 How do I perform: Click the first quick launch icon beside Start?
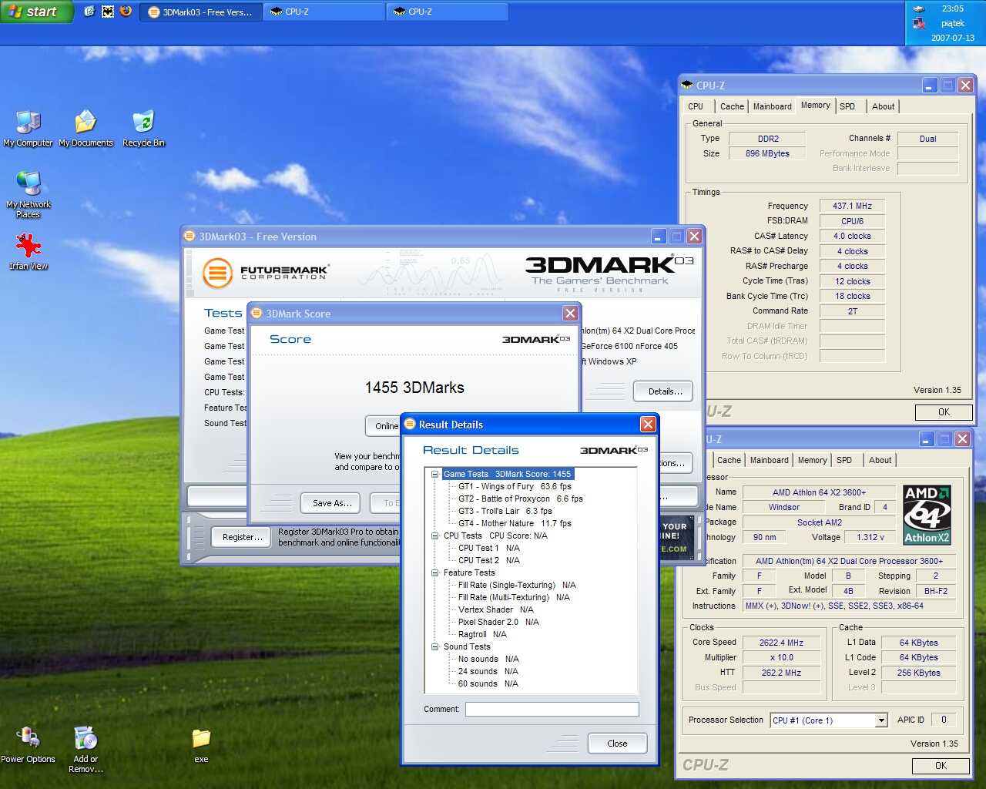click(x=89, y=12)
